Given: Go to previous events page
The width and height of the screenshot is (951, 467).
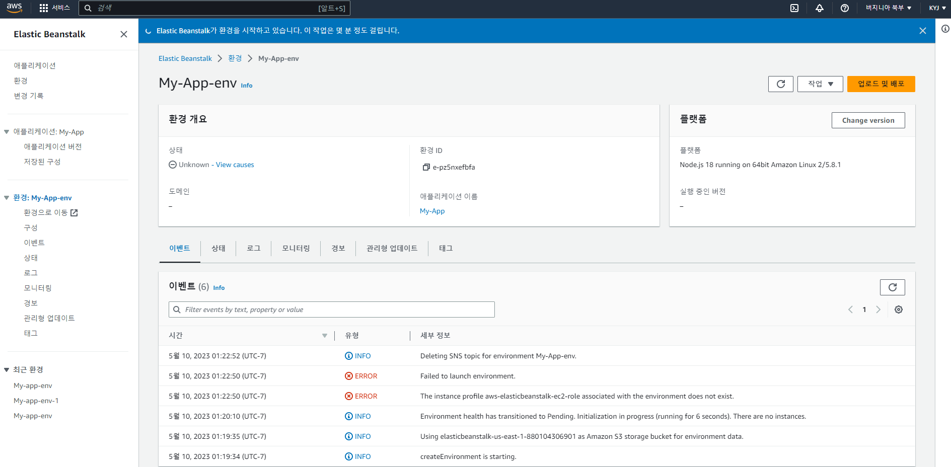Looking at the screenshot, I should pyautogui.click(x=850, y=309).
